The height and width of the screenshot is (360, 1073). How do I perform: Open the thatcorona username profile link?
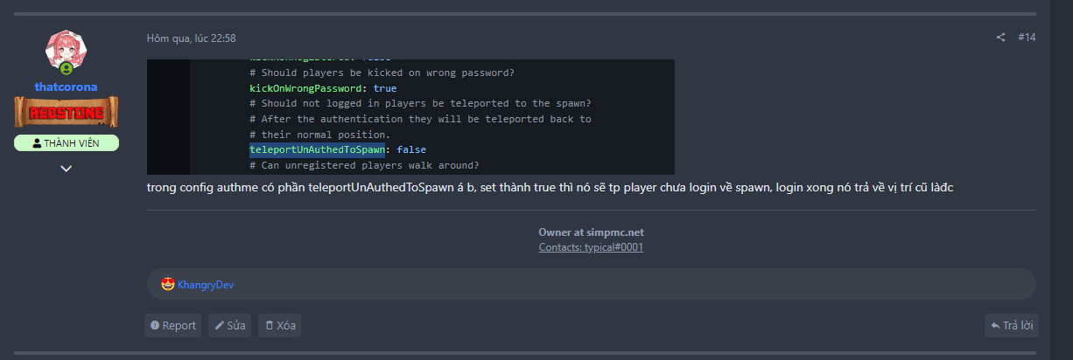point(66,87)
